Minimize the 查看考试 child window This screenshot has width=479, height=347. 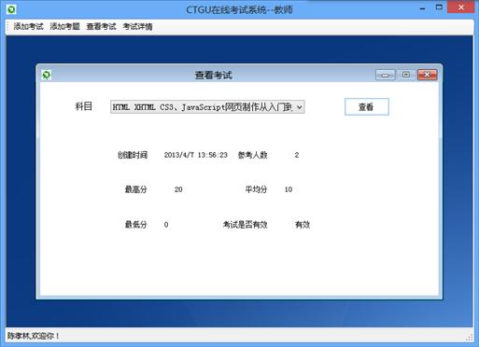(385, 75)
